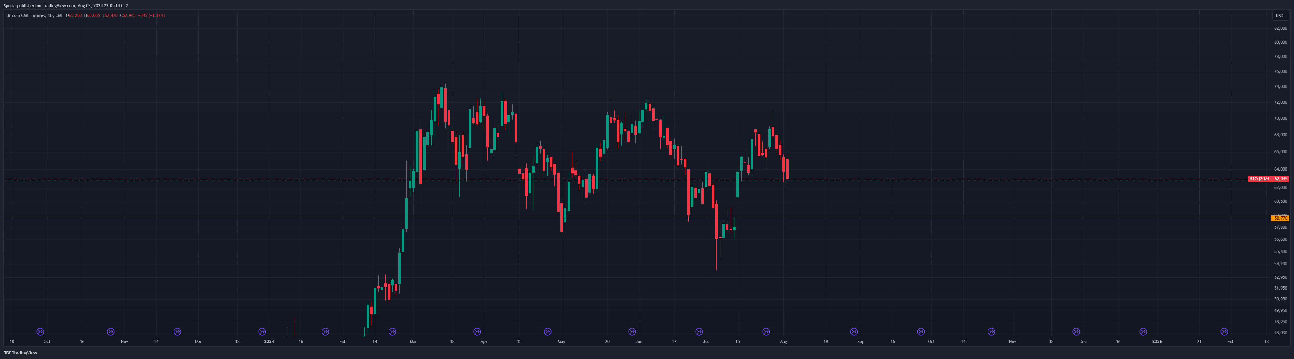Click the Sep date axis label
1294x359 pixels.
(x=860, y=342)
